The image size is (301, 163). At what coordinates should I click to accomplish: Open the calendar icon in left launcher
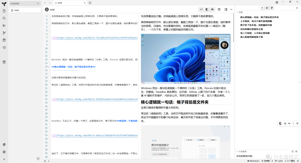click(x=4, y=40)
